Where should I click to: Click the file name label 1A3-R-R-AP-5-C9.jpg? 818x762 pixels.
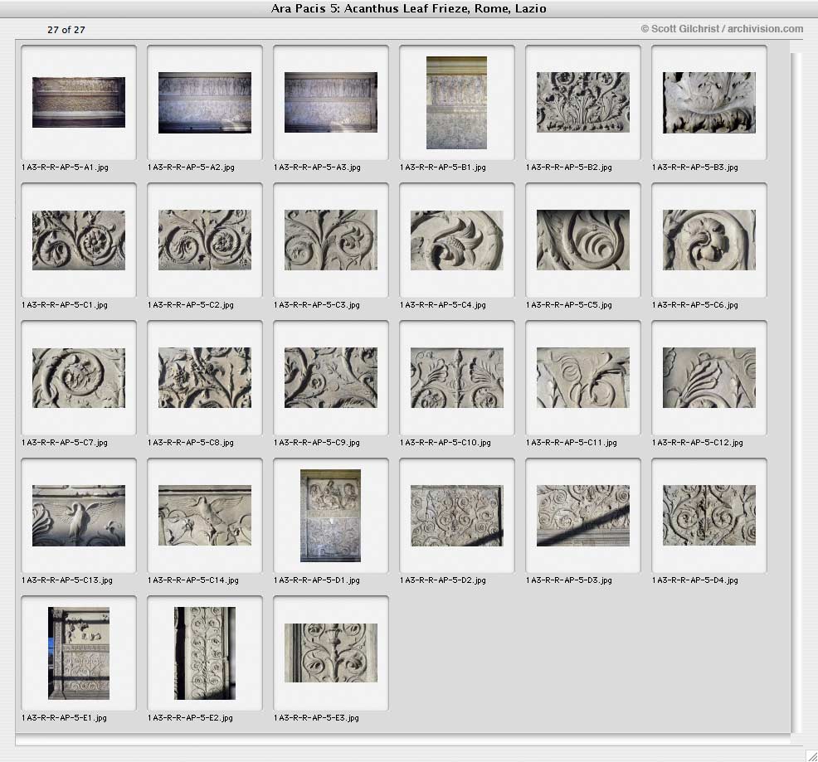coord(317,443)
